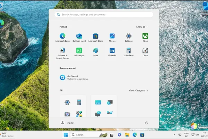The height and width of the screenshot is (139, 208).
Task: Open Microsoft Edge from the taskbar
Action: pyautogui.click(x=135, y=135)
